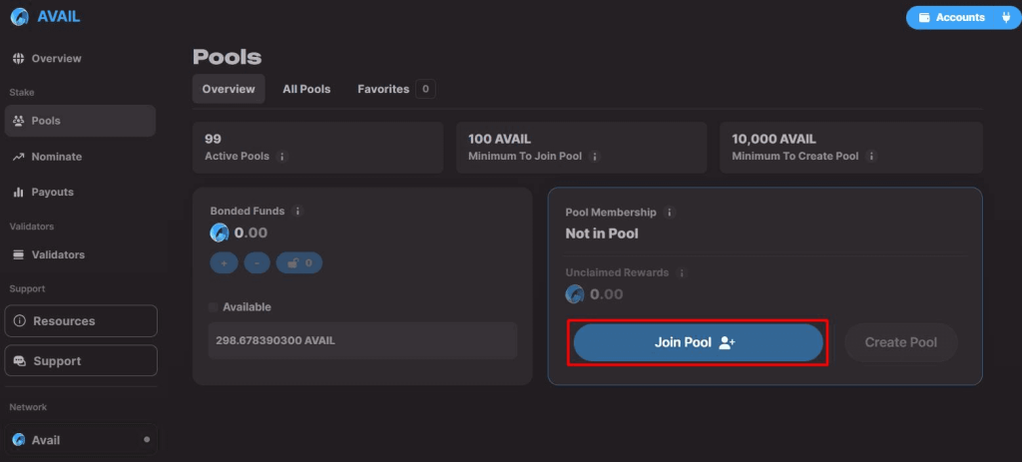Click the Avail network logo icon
This screenshot has height=462, width=1022.
(18, 440)
